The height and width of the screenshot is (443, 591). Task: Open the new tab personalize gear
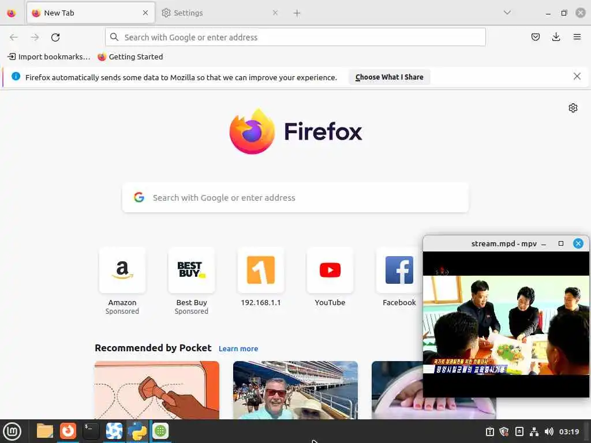573,108
